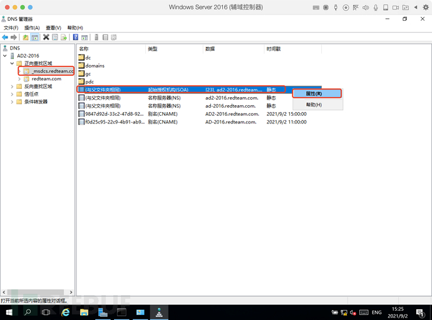The width and height of the screenshot is (432, 320).
Task: Open the Windows Start button
Action: 9,312
